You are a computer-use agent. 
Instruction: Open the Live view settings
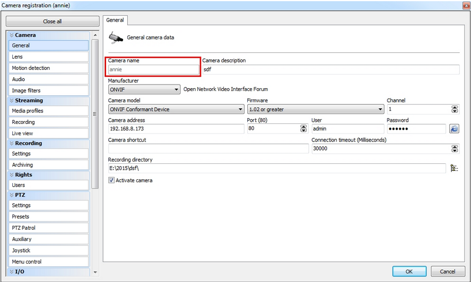point(49,133)
